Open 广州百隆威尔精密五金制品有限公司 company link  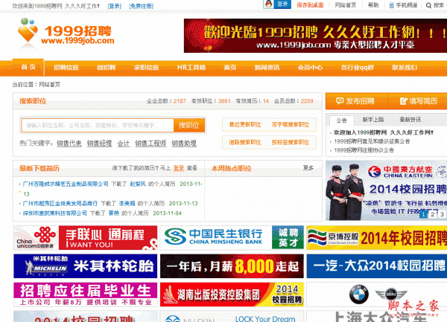(66, 184)
